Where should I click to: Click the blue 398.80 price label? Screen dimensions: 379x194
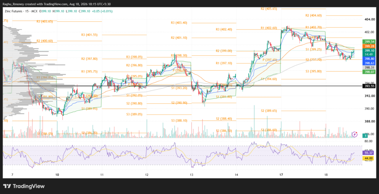point(370,59)
